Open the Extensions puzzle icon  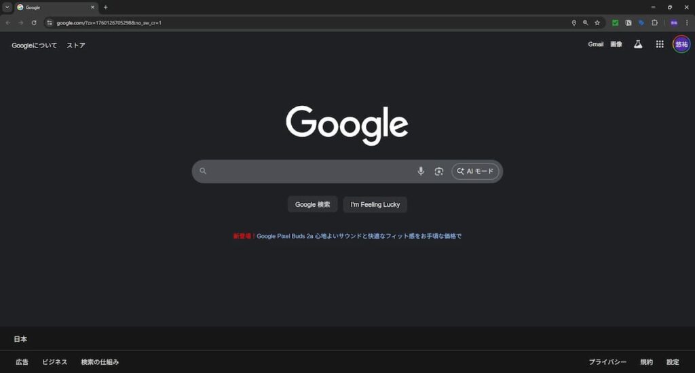tap(654, 22)
